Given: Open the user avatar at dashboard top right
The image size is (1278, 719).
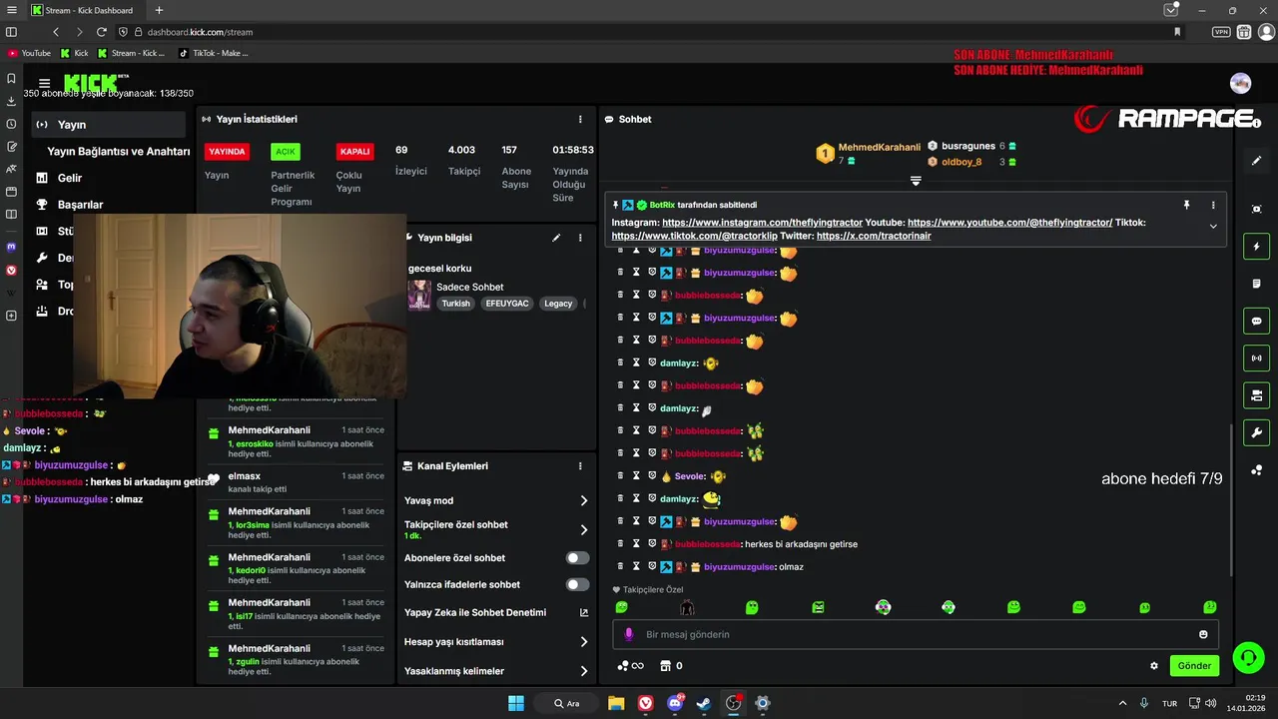Looking at the screenshot, I should click(x=1240, y=83).
